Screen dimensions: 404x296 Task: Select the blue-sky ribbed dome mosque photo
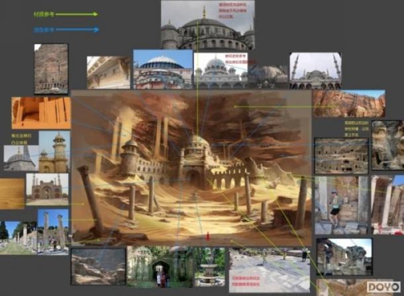(163, 70)
